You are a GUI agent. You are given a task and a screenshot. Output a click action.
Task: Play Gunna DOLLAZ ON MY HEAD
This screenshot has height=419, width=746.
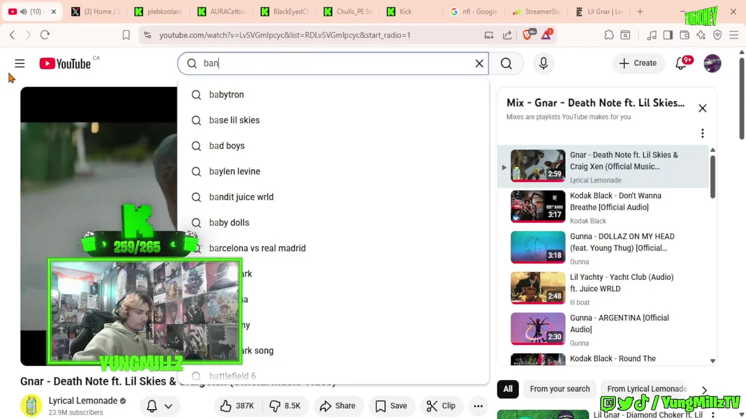(x=604, y=248)
